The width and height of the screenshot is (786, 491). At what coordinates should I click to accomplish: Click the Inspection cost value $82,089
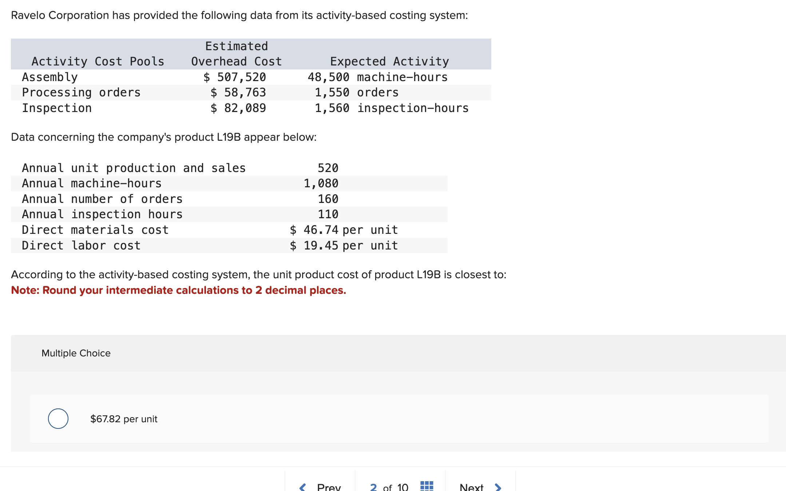click(238, 108)
